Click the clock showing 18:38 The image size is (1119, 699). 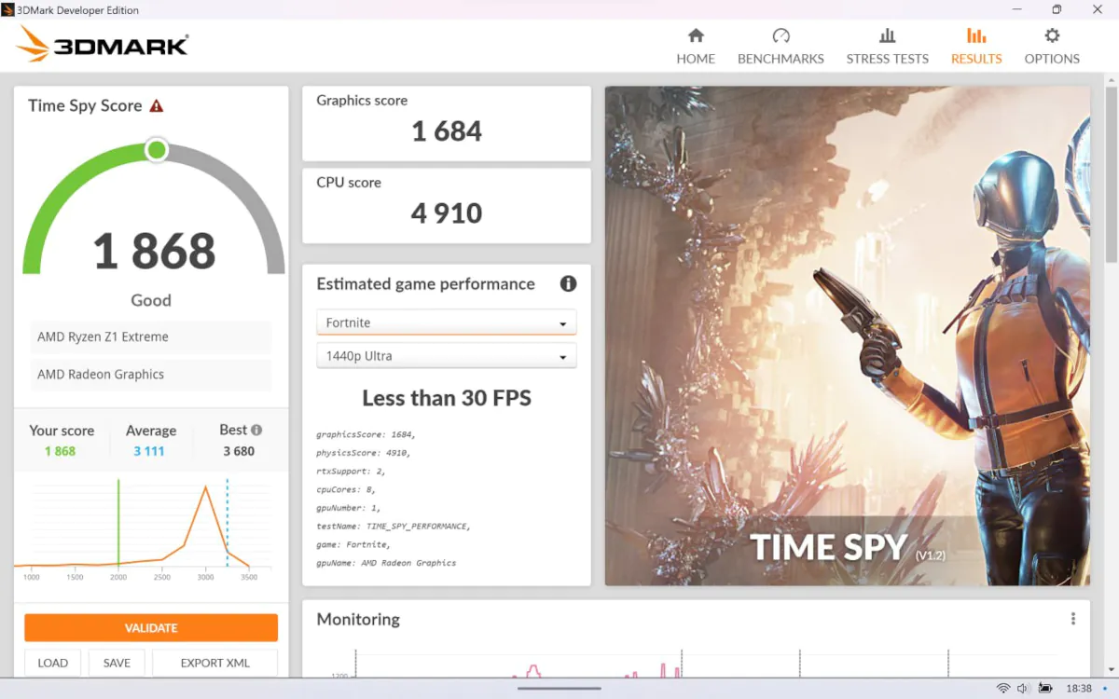(1079, 689)
